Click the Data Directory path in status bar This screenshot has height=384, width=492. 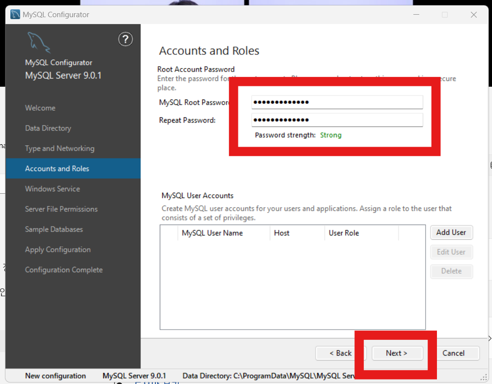pos(269,376)
